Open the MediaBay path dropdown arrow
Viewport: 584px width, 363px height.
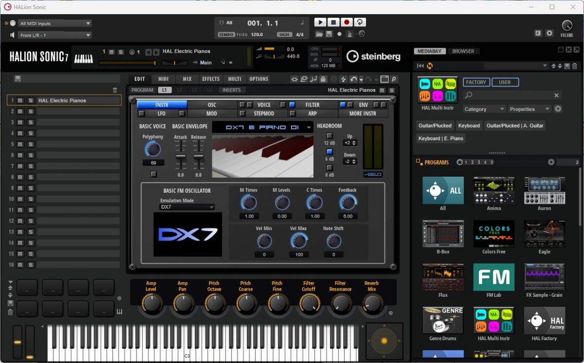[x=545, y=66]
